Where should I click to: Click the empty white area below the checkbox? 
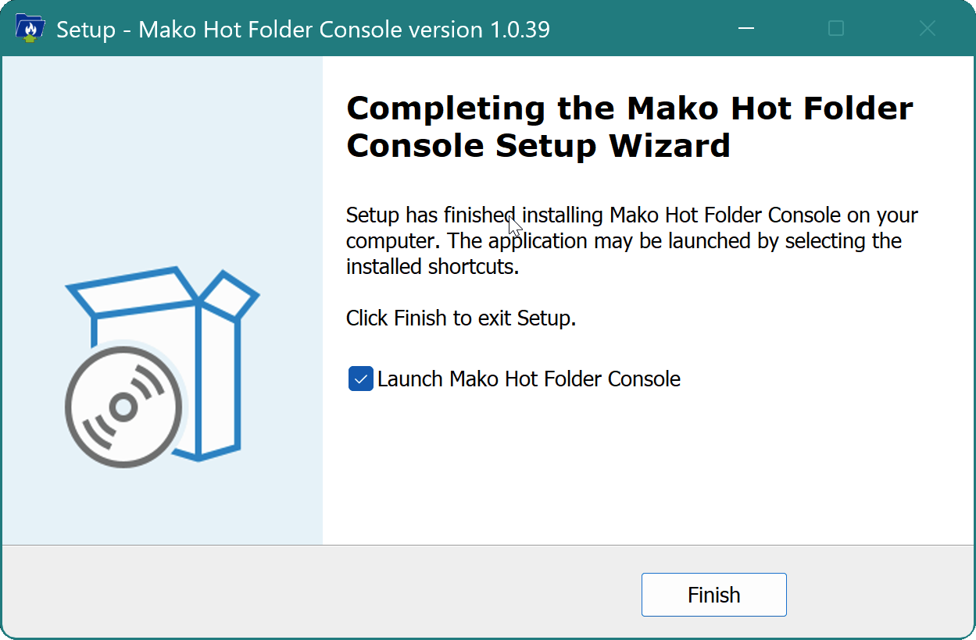click(x=625, y=468)
